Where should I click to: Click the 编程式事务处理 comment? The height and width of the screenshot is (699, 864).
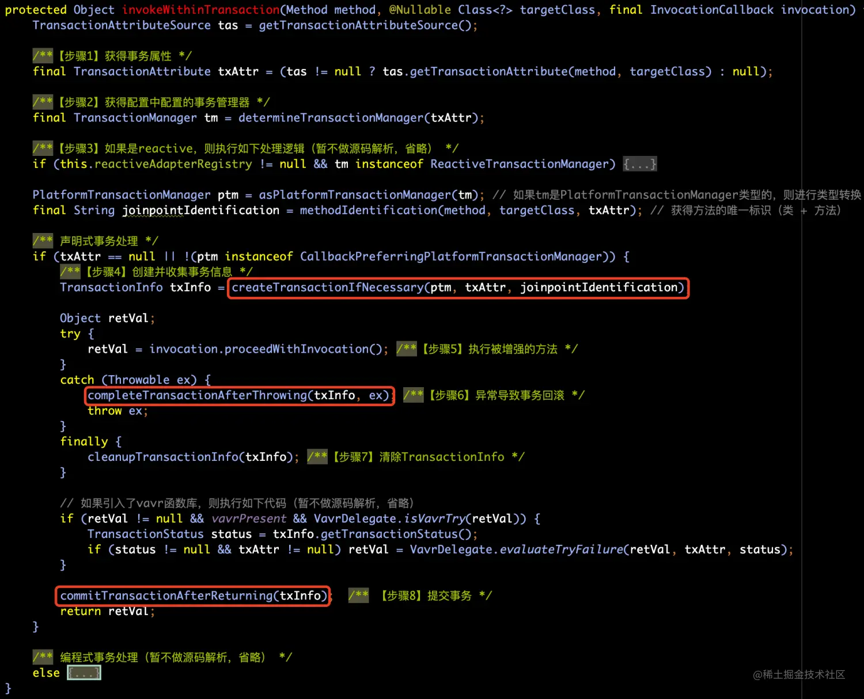[x=162, y=658]
